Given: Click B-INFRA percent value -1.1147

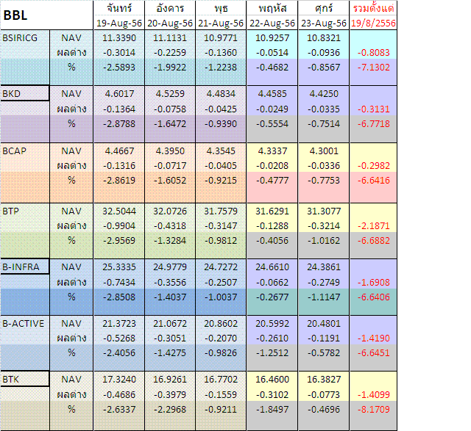Looking at the screenshot, I should (x=324, y=297).
